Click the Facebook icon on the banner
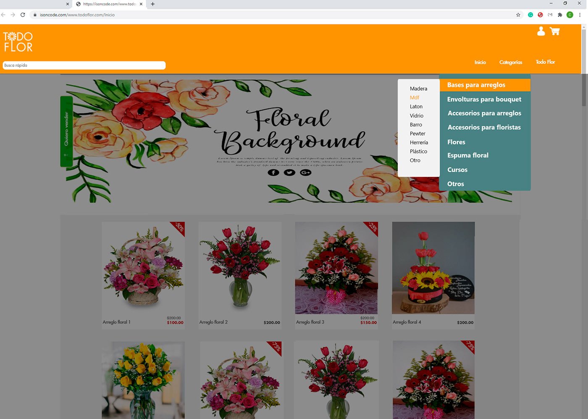Viewport: 588px width, 419px height. point(273,172)
